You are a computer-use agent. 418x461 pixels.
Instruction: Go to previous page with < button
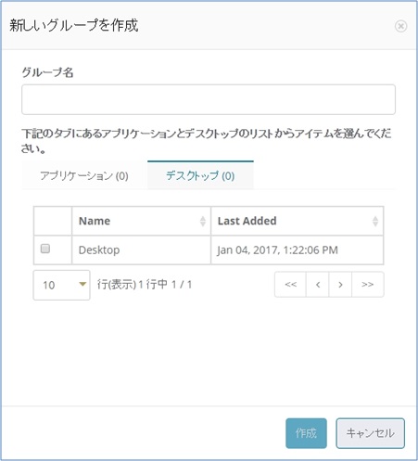318,285
